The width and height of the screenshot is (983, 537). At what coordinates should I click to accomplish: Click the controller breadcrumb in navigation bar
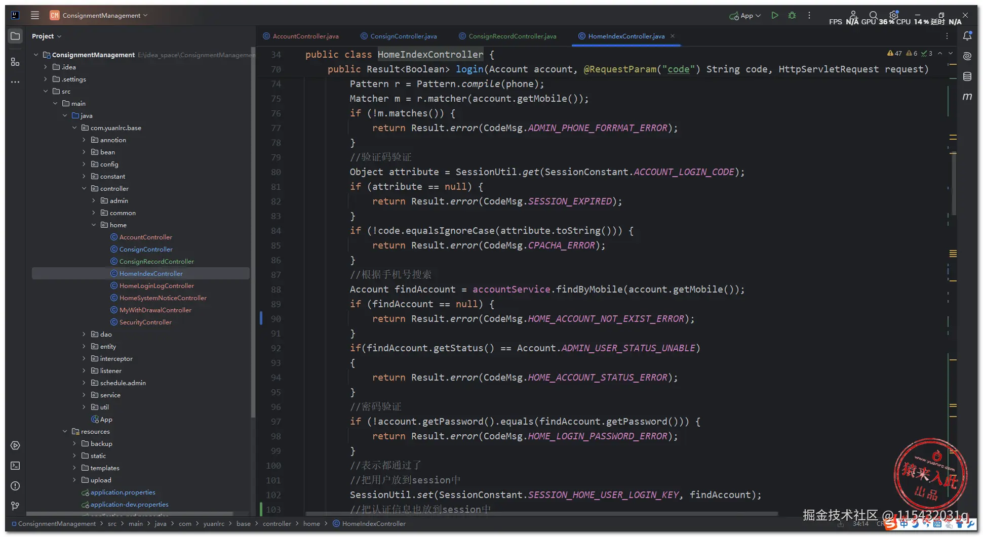coord(277,523)
